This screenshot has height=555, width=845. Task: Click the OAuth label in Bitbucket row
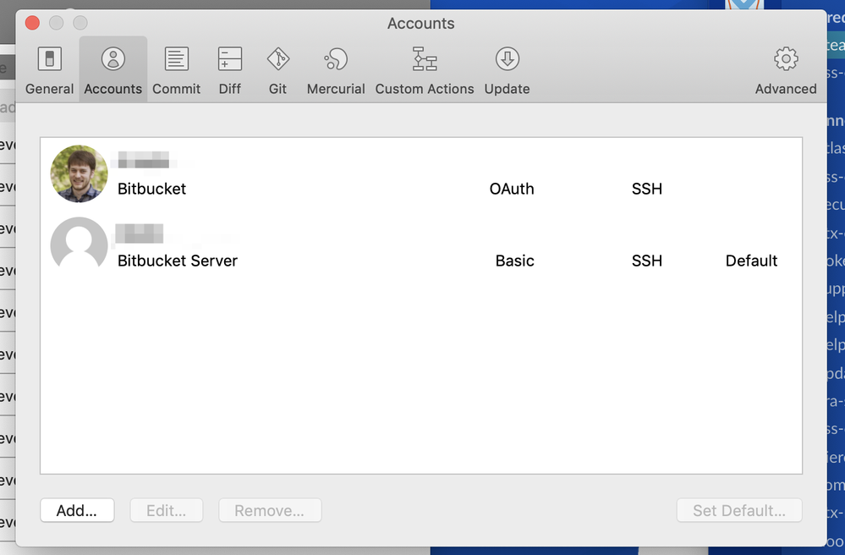click(512, 189)
